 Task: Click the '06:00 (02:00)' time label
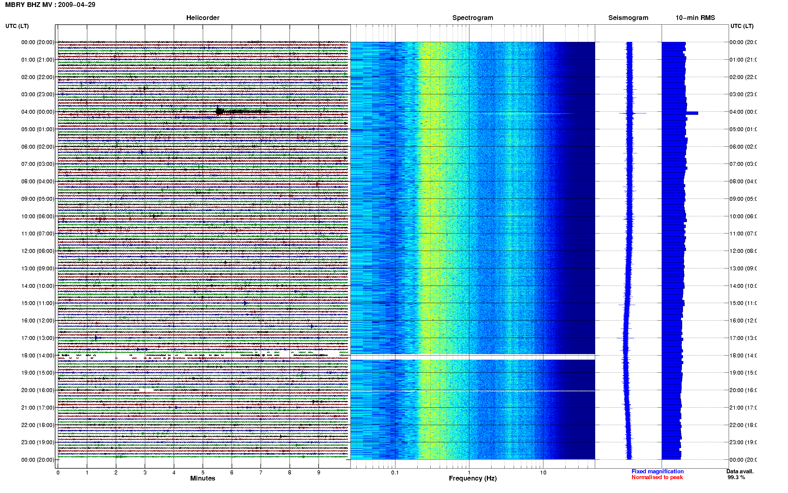(38, 147)
